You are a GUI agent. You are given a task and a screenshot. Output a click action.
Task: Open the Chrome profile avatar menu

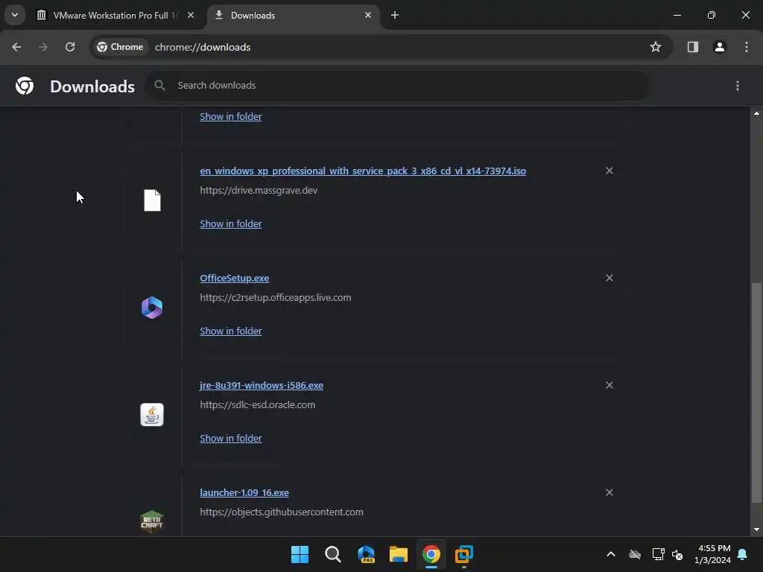pos(719,47)
